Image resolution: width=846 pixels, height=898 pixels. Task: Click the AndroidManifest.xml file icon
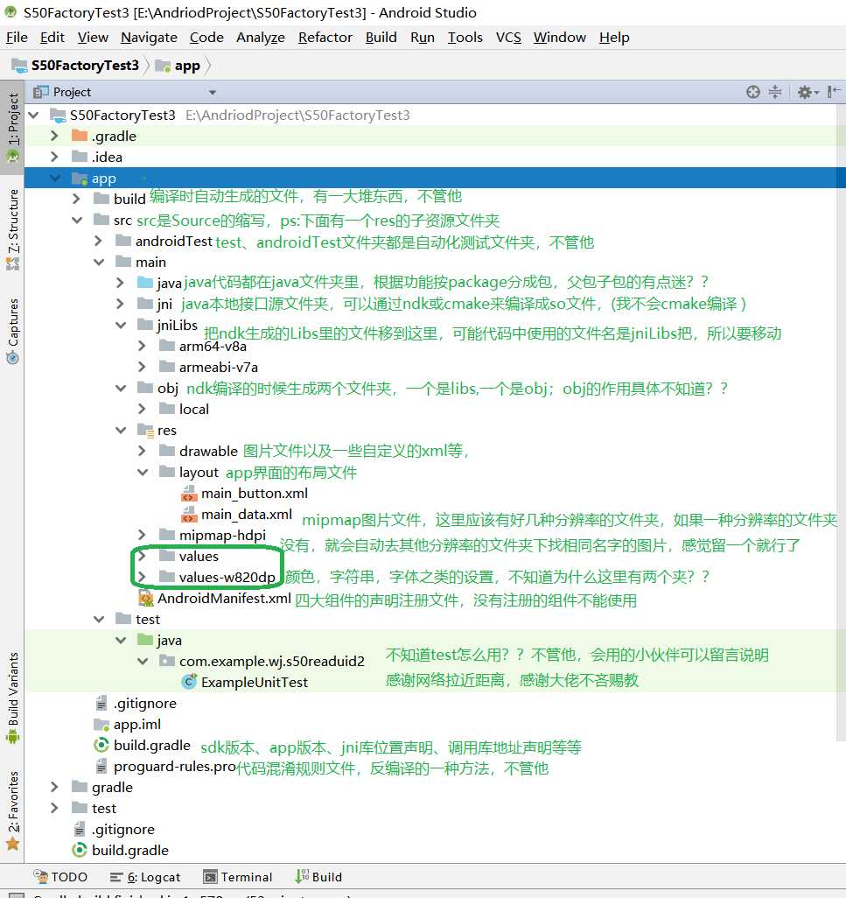coord(146,599)
